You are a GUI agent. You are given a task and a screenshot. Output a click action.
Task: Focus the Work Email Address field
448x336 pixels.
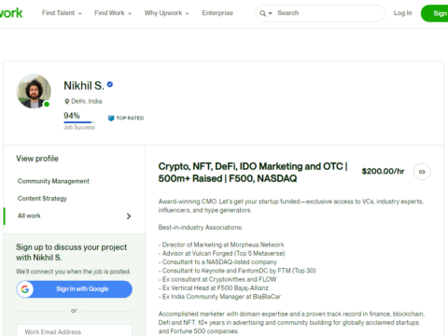coord(74,330)
